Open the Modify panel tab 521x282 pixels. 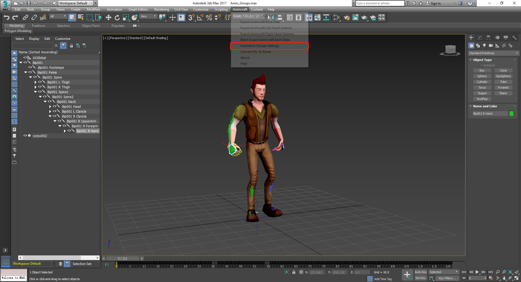[480, 38]
